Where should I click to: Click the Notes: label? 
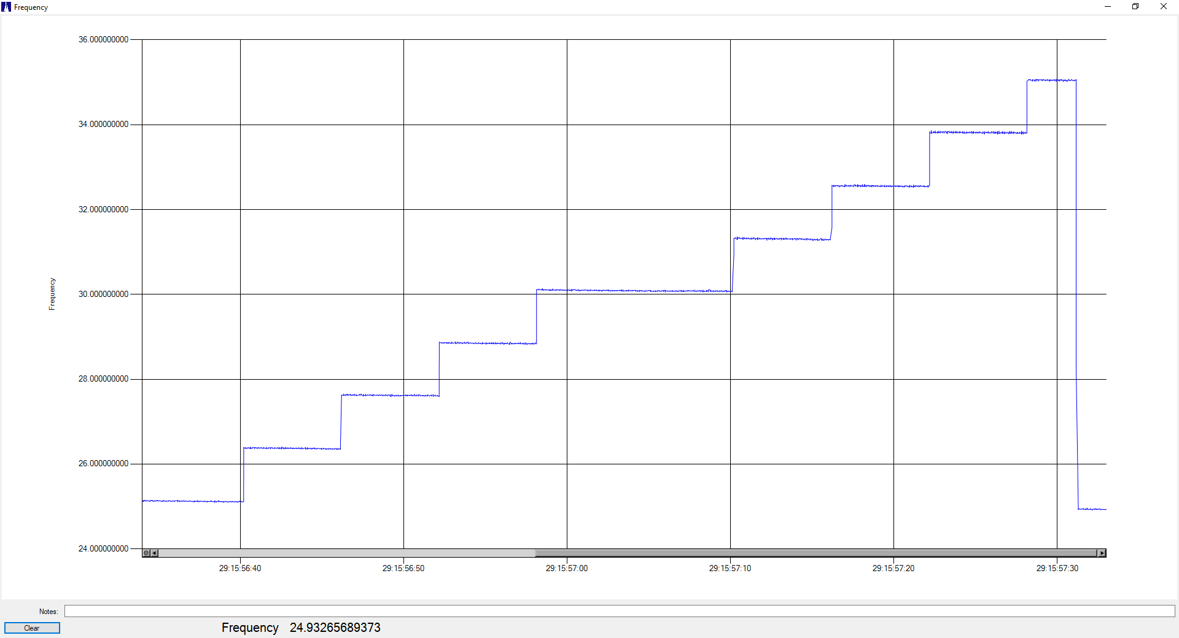click(x=49, y=612)
